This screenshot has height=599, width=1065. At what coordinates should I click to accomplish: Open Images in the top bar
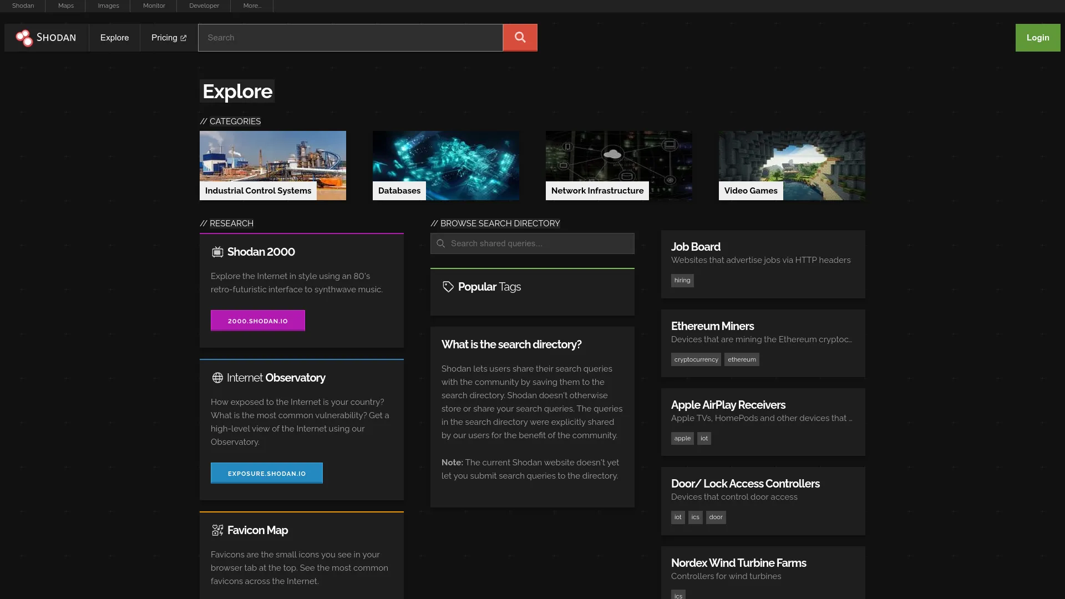[x=108, y=6]
